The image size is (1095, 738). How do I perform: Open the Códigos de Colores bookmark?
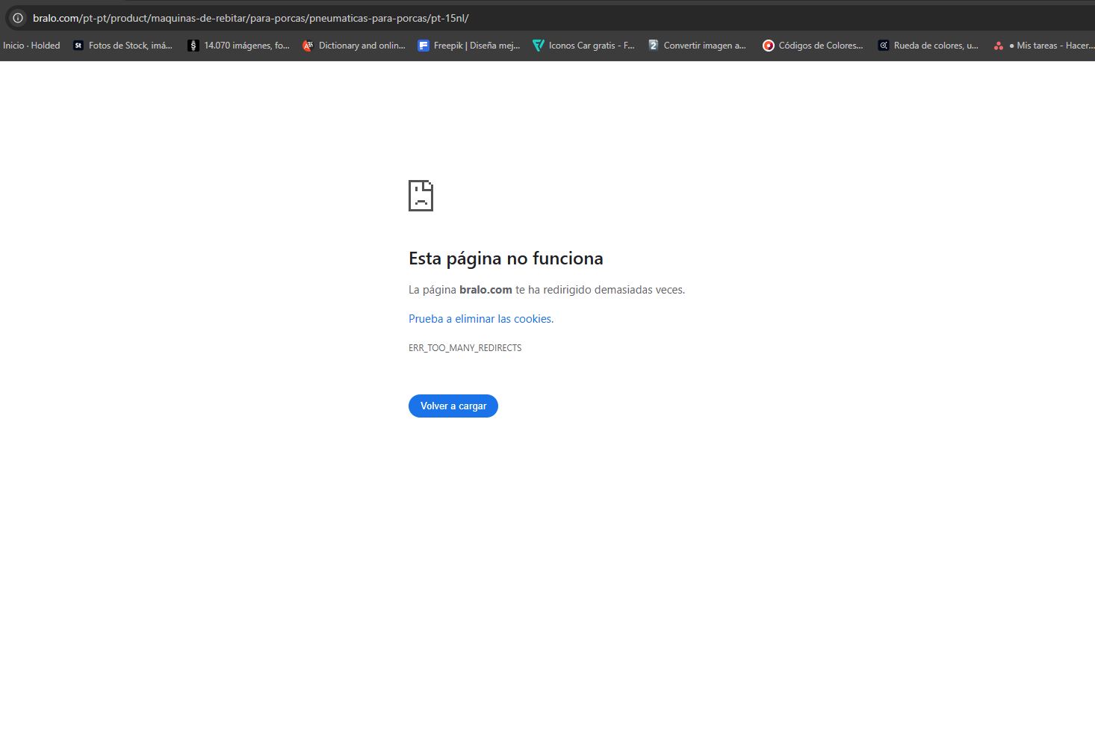coord(813,46)
